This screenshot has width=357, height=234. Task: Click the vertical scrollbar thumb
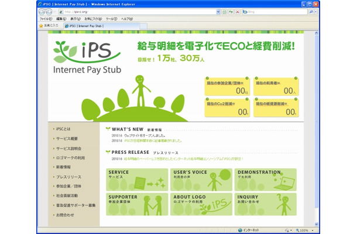coord(316,121)
